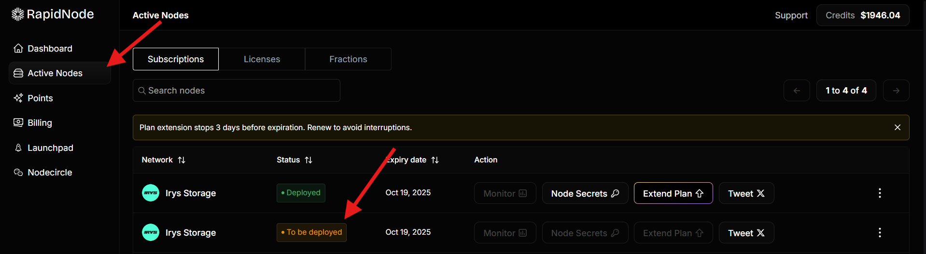
Task: Tweet about the to-be-deployed Irys node
Action: pos(746,233)
